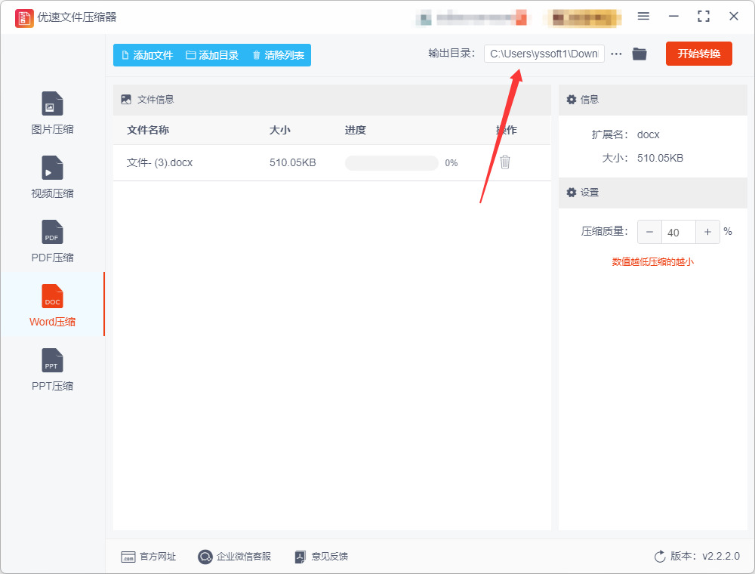Open the hamburger menu in title bar
The image size is (755, 574).
coord(643,17)
